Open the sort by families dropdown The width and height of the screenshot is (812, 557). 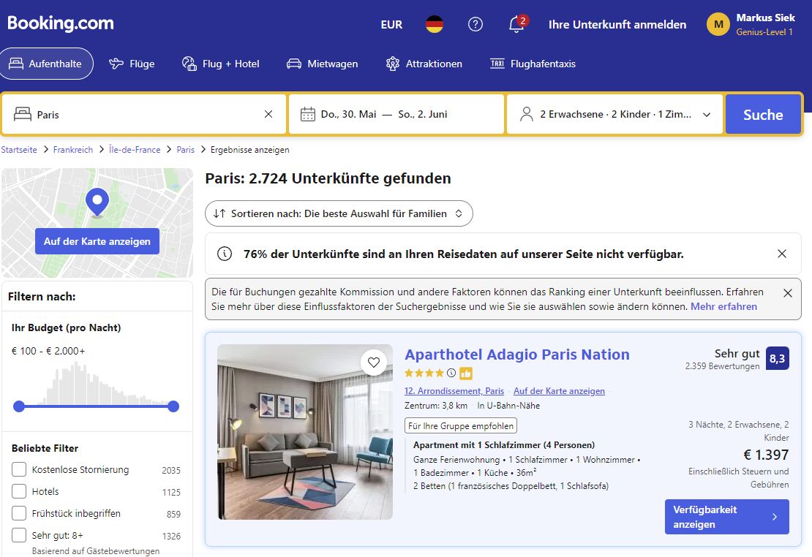point(339,213)
